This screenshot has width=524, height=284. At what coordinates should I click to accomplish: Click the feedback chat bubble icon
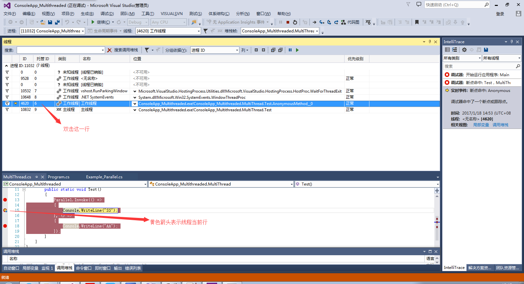(419, 4)
